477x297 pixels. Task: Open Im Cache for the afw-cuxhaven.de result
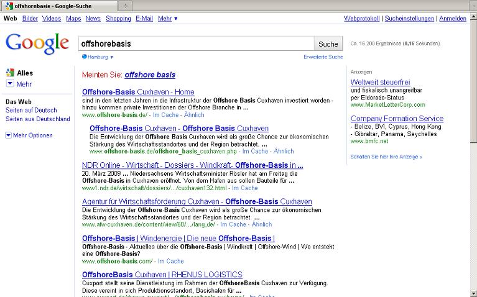pos(233,224)
